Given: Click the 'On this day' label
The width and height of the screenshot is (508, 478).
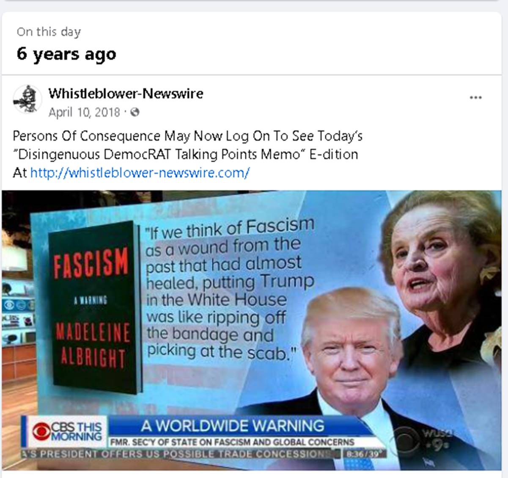Looking at the screenshot, I should (49, 32).
